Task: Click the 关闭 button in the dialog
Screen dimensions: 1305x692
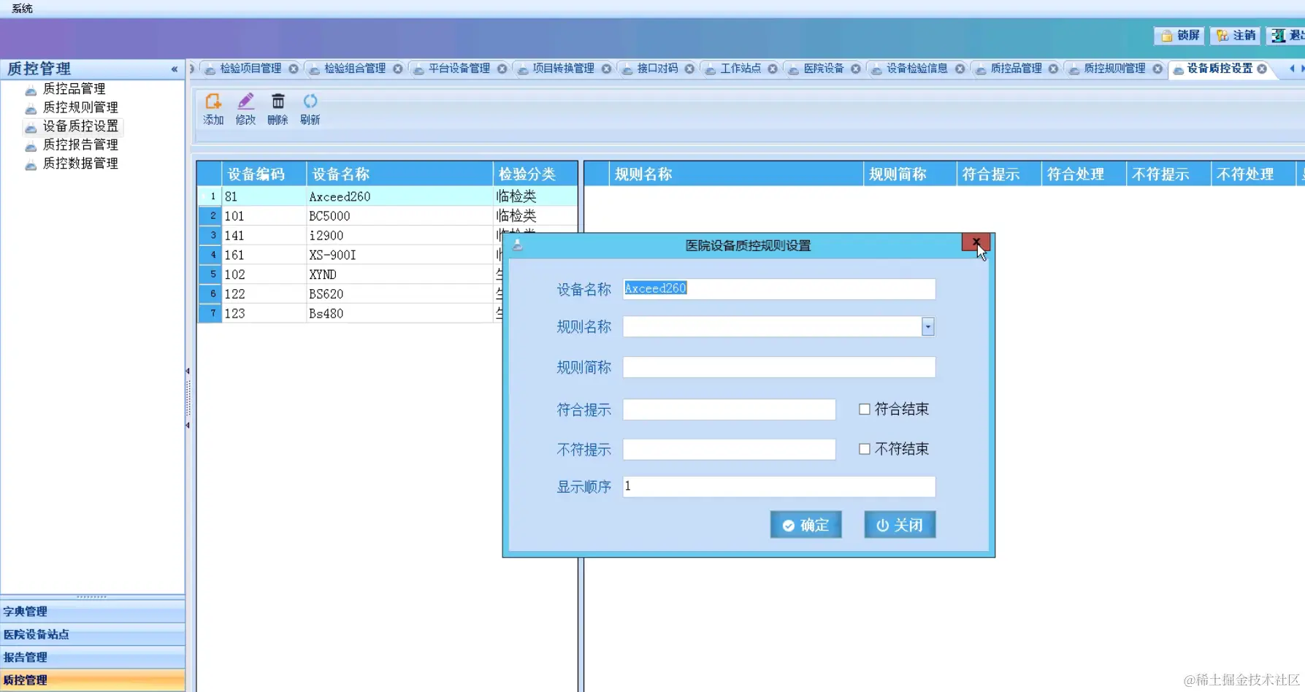Action: pyautogui.click(x=900, y=525)
